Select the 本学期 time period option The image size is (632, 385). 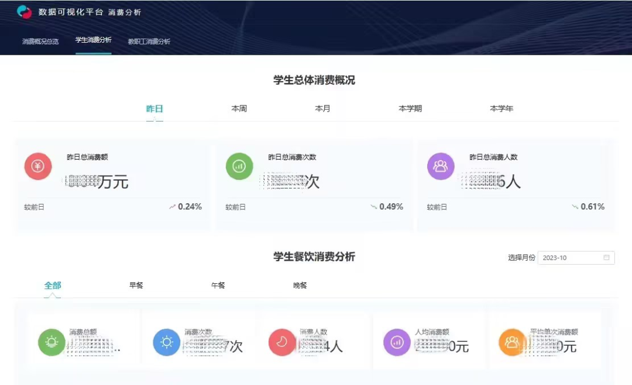coord(410,108)
